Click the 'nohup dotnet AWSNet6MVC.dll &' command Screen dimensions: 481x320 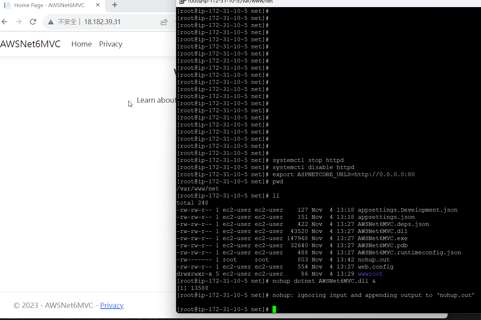tap(324, 281)
